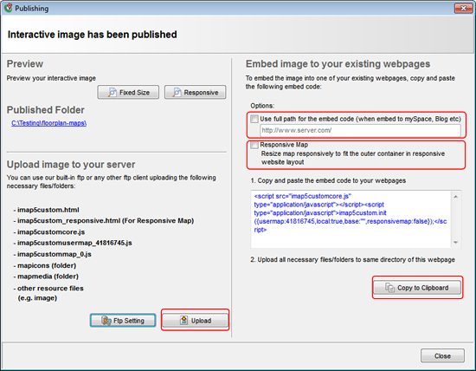Click the Close button at bottom

442,355
